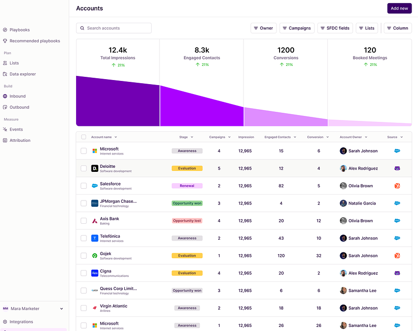Click the Gojek company logo icon
Image resolution: width=418 pixels, height=331 pixels.
coord(95,256)
